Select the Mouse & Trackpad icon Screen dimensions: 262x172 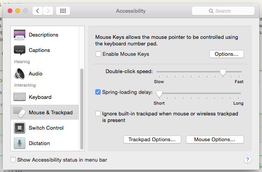tap(20, 112)
